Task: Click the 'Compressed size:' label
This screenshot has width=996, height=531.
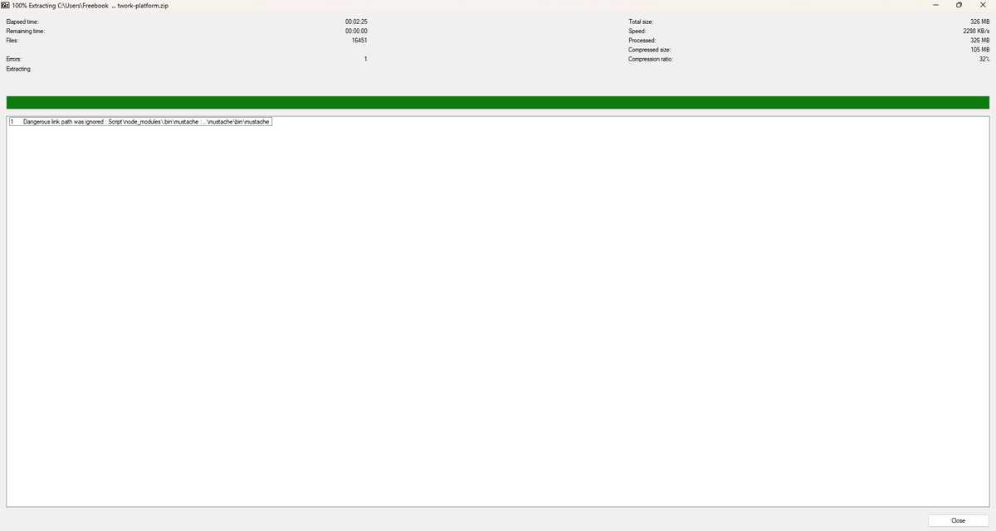Action: [649, 50]
